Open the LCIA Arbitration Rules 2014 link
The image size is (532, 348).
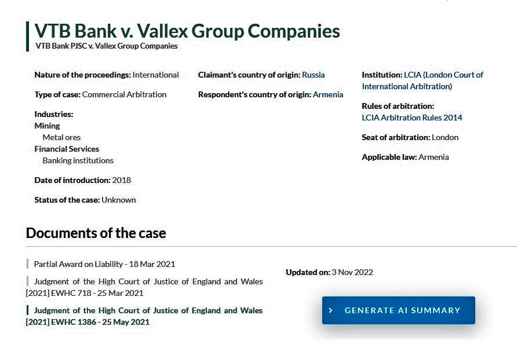412,118
